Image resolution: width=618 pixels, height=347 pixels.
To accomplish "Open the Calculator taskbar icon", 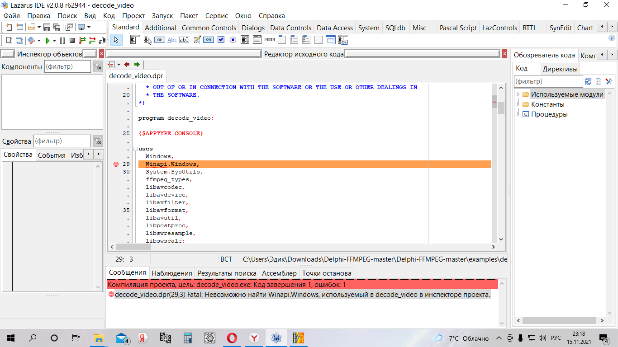I will [188, 338].
